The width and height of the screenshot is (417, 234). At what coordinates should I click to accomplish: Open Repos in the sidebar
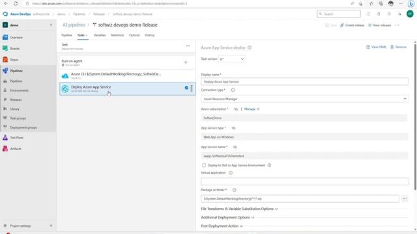pyautogui.click(x=14, y=60)
